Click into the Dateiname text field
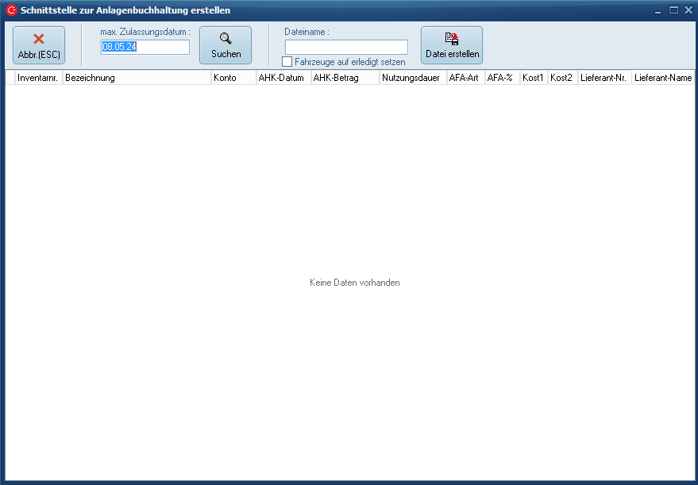The height and width of the screenshot is (485, 698). [x=346, y=47]
